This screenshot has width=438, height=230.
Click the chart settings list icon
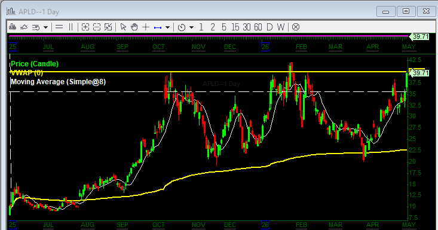[36, 27]
